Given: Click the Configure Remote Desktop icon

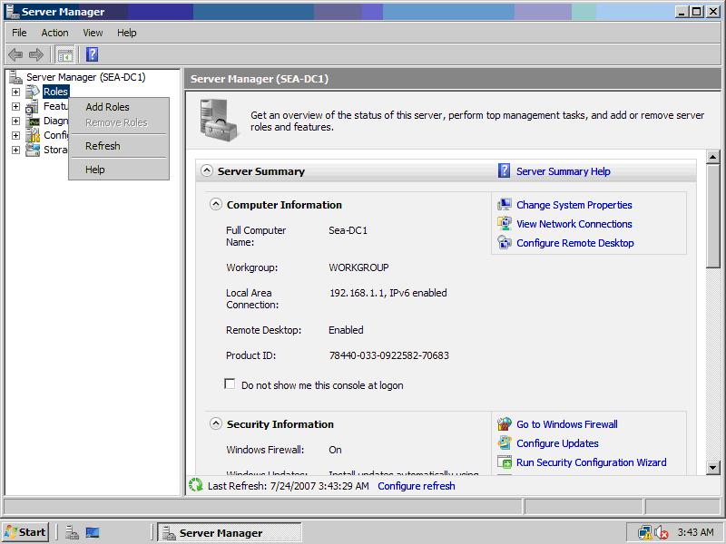Looking at the screenshot, I should coord(505,243).
